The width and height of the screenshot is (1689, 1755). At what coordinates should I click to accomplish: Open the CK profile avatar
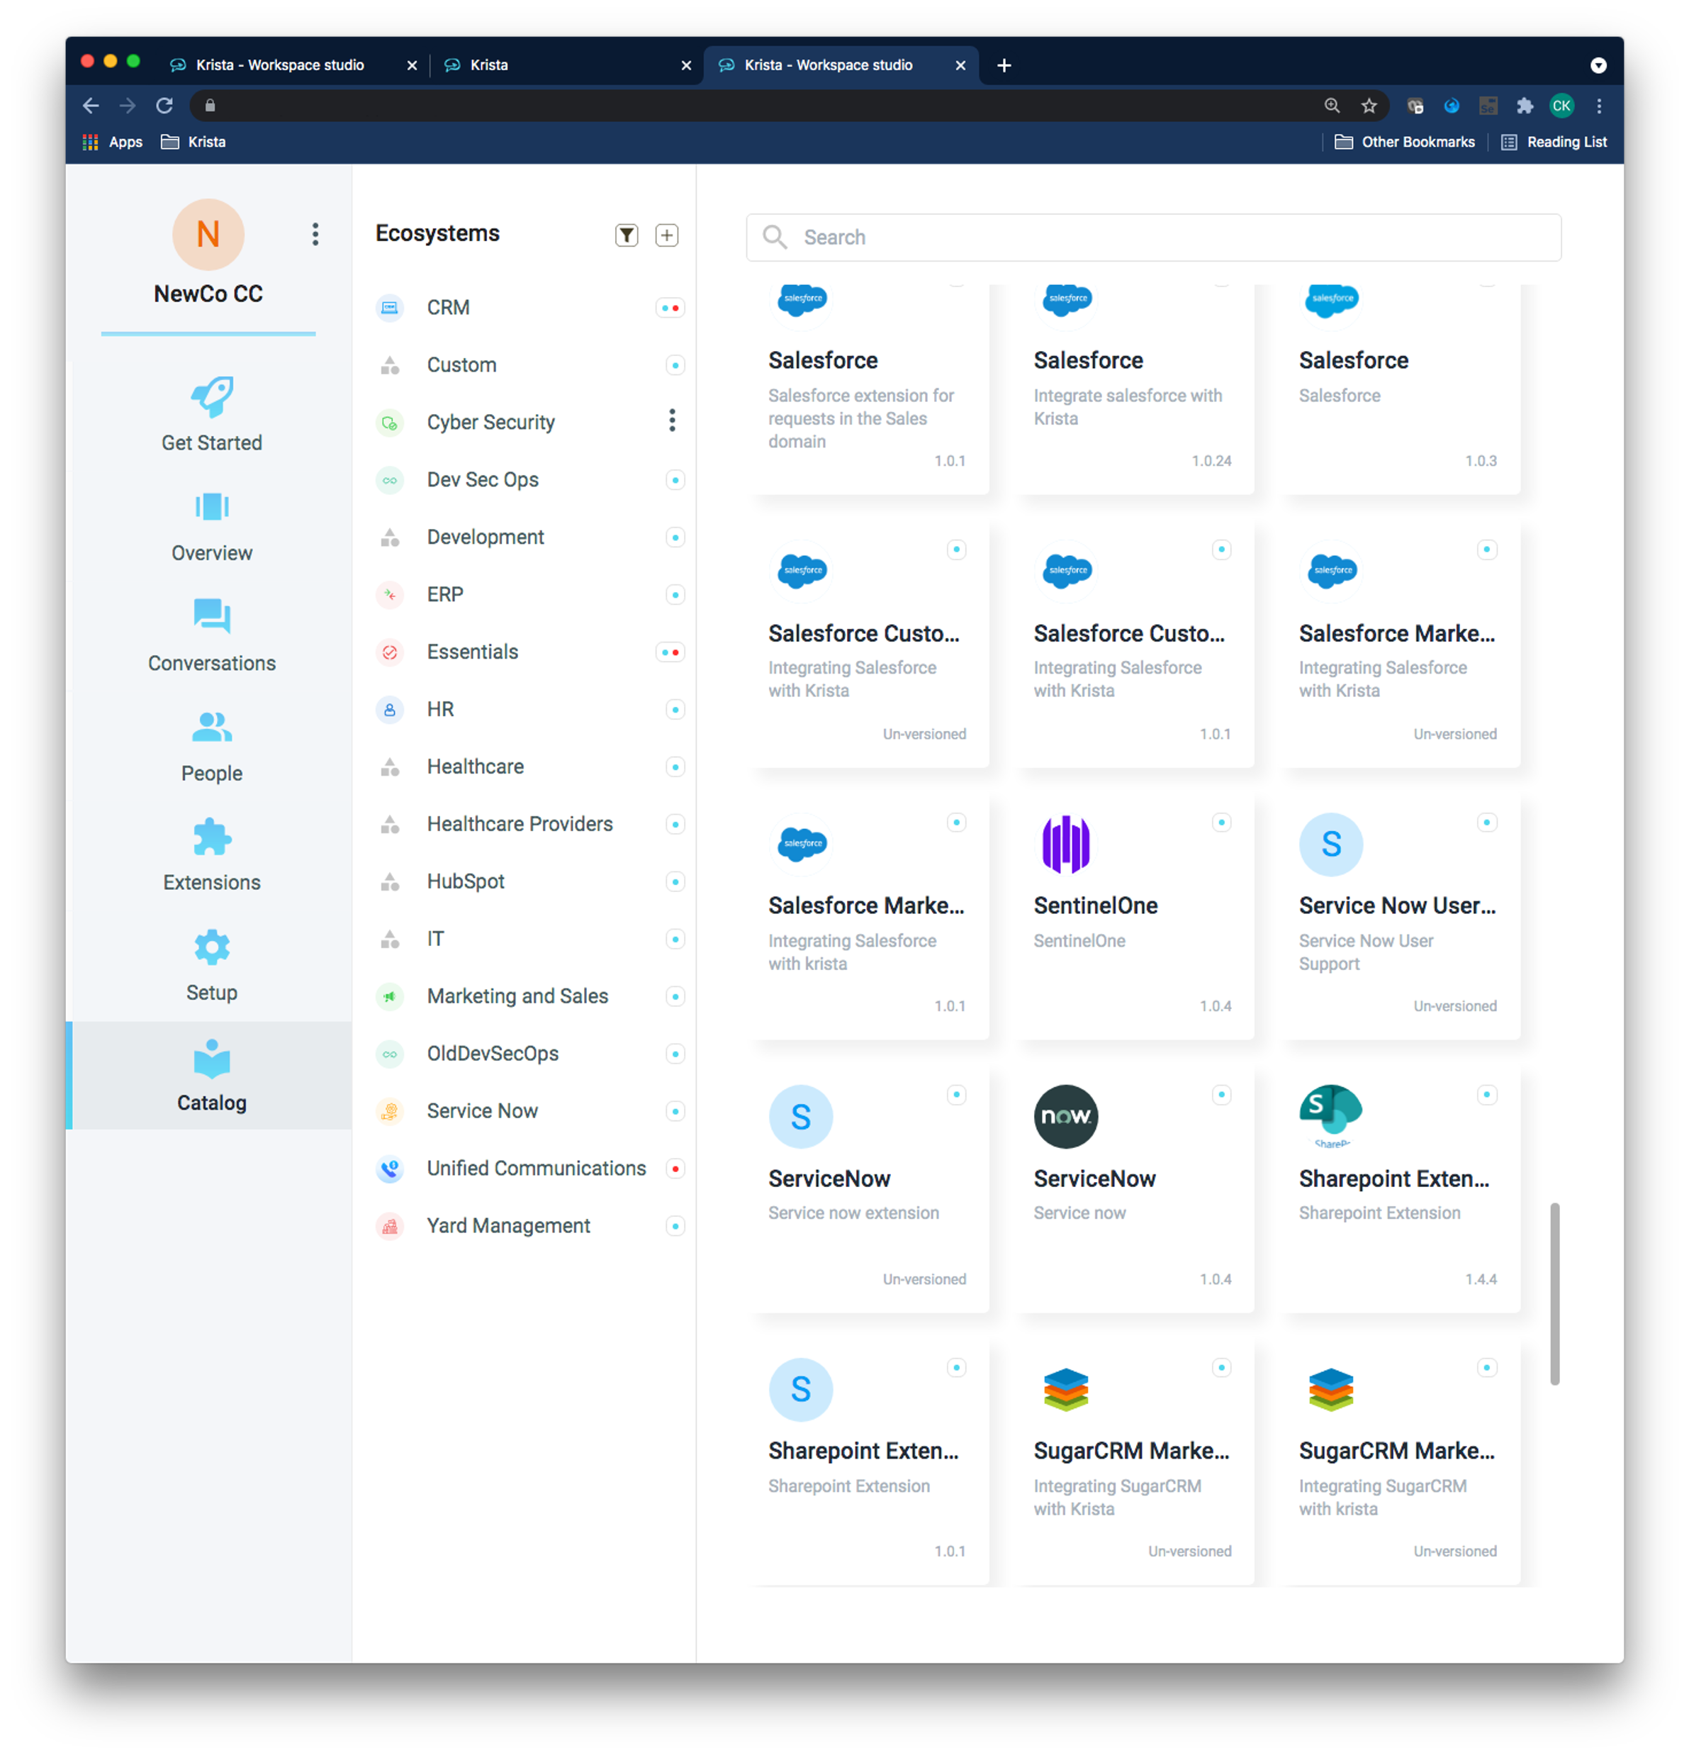[x=1561, y=106]
